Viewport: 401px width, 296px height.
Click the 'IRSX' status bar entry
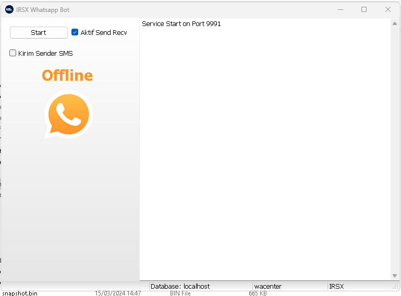pyautogui.click(x=336, y=286)
